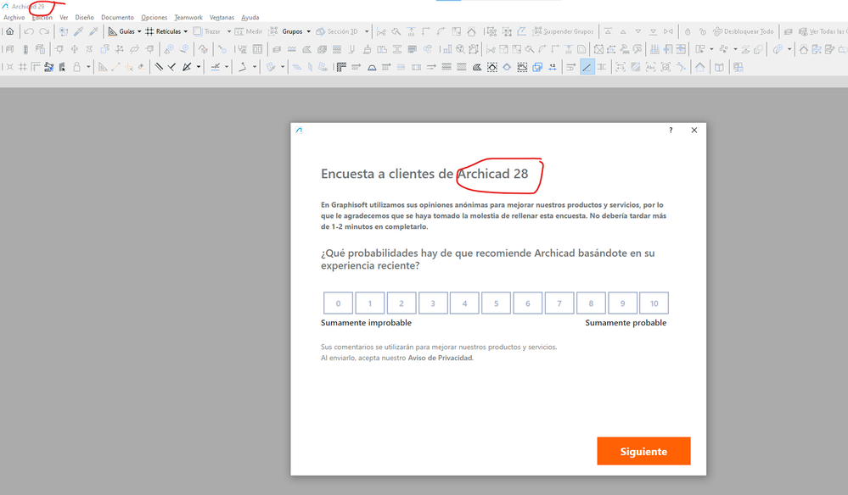848x495 pixels.
Task: Open the Aviso de Privacidad link
Action: tap(441, 358)
